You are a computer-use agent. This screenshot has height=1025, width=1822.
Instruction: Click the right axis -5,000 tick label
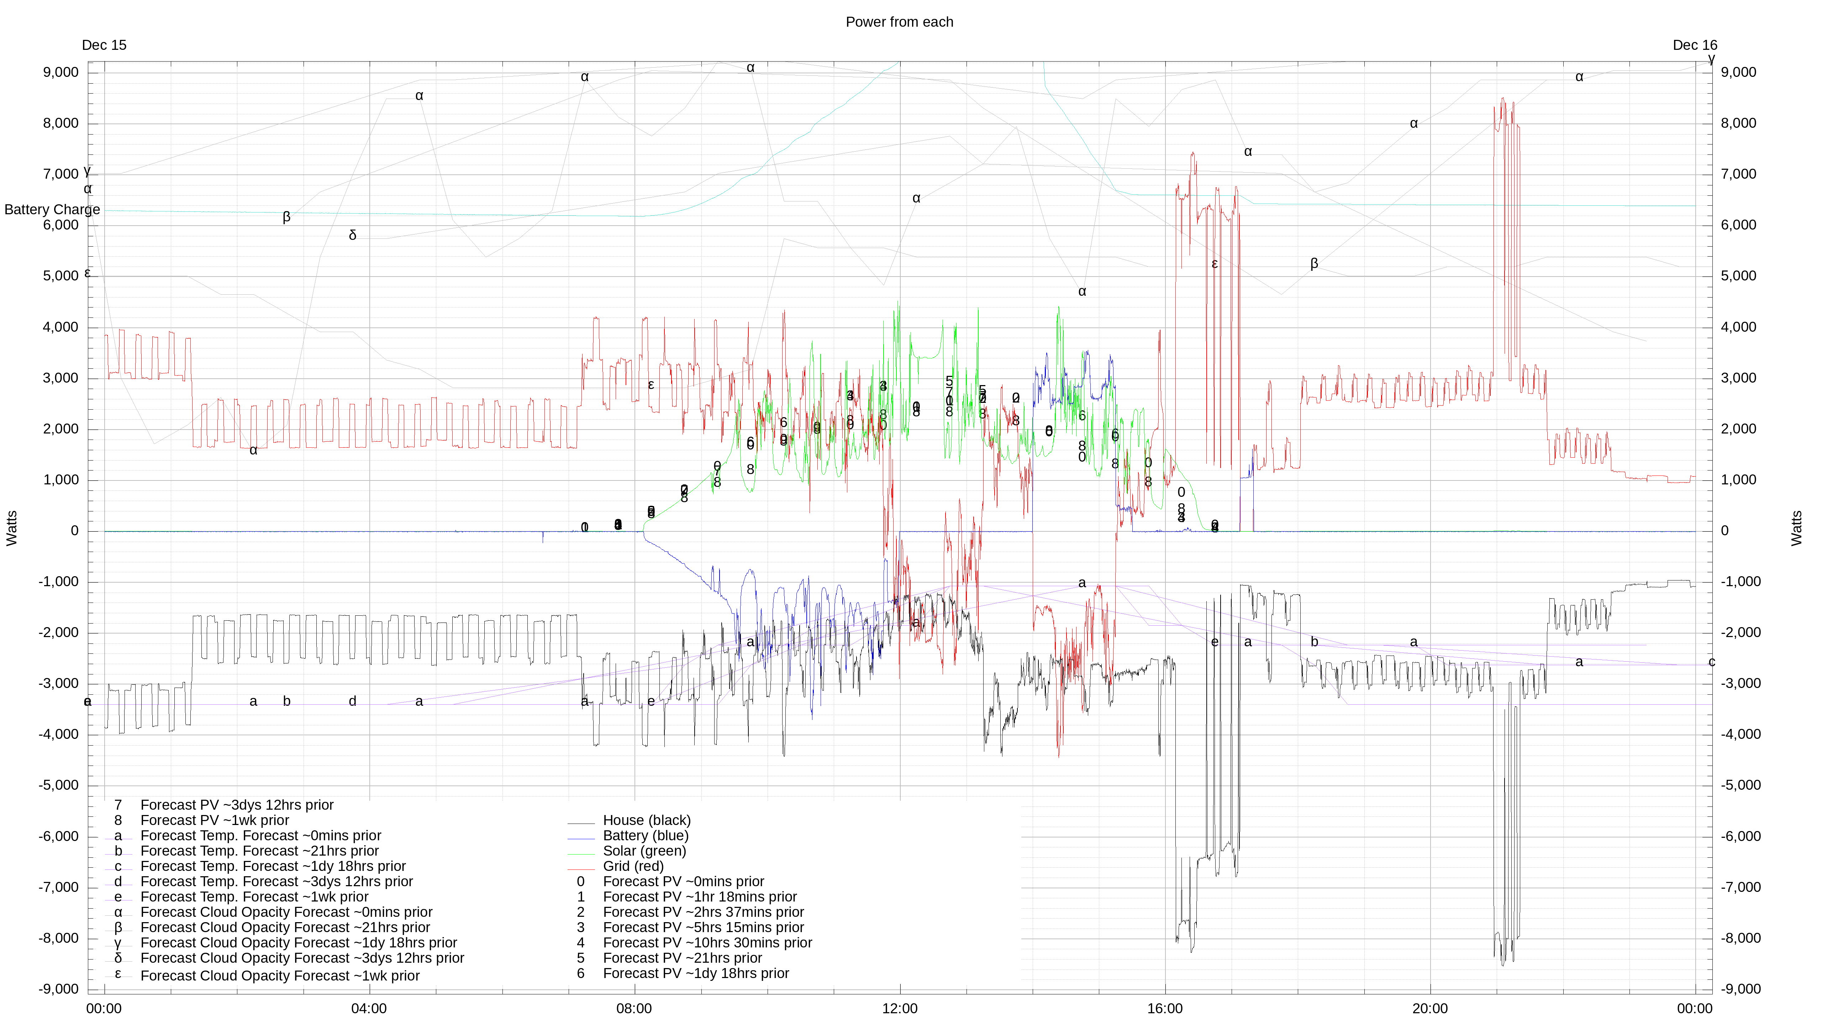tap(1741, 785)
